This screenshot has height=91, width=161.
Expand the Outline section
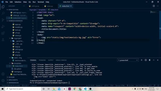pyautogui.click(x=11, y=77)
